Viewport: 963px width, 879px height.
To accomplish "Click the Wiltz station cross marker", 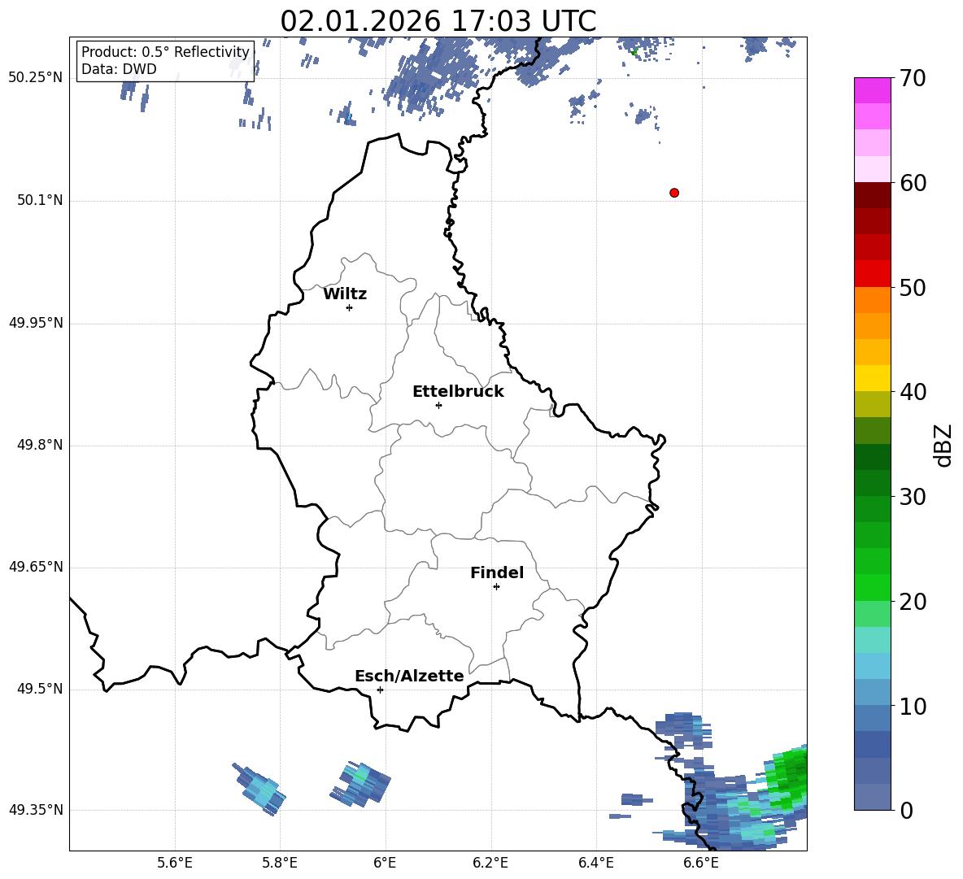I will (350, 307).
